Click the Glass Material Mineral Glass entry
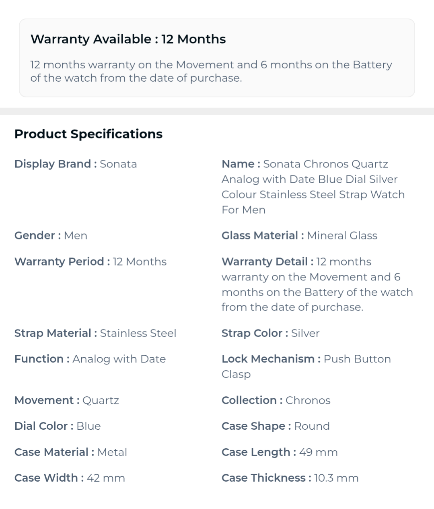Viewport: 434px width, 509px height. pyautogui.click(x=299, y=235)
